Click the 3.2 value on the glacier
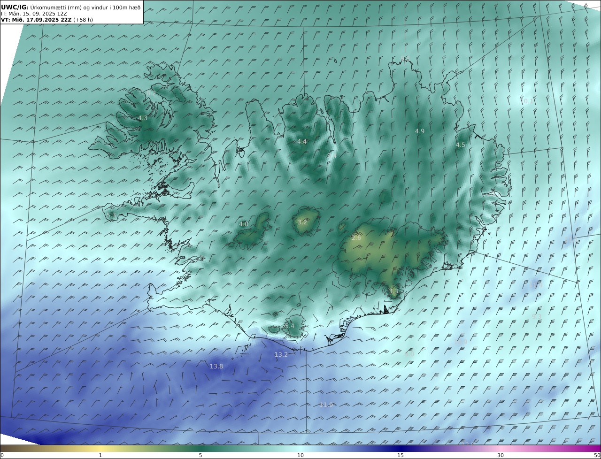 302,222
